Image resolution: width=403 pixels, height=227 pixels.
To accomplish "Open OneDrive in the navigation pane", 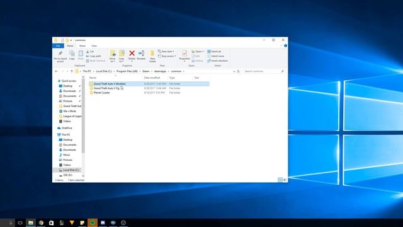I will pyautogui.click(x=67, y=128).
